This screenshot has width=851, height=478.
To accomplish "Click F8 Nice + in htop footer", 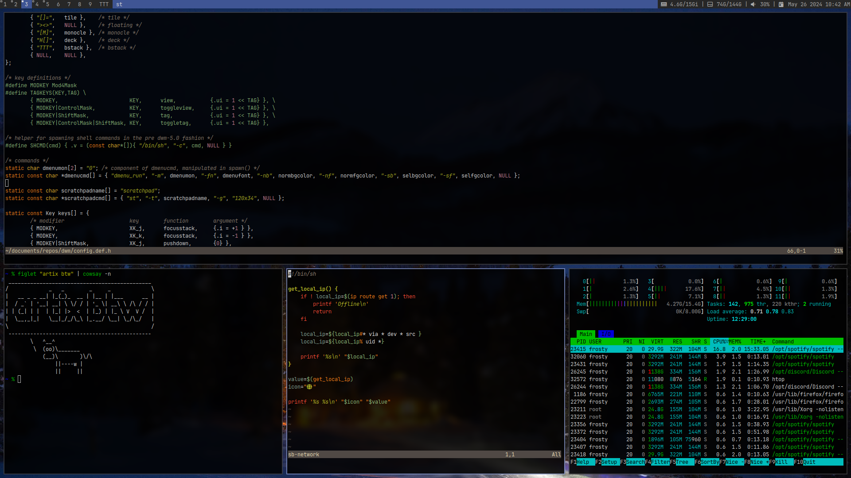I will click(x=757, y=462).
